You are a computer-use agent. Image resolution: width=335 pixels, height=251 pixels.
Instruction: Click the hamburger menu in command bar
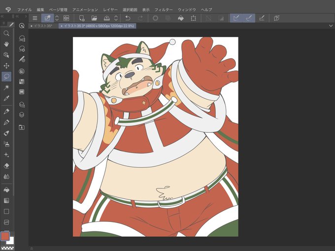[x=35, y=18]
